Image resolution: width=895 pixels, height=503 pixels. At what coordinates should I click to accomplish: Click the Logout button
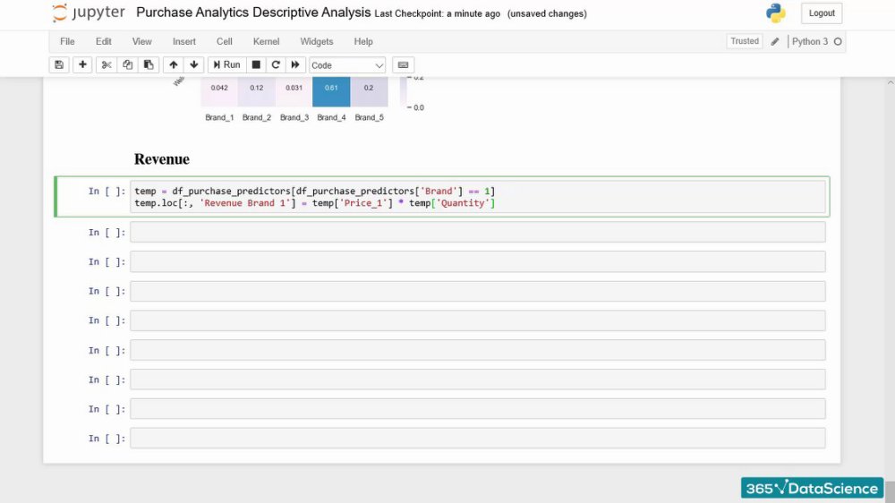[x=822, y=13]
